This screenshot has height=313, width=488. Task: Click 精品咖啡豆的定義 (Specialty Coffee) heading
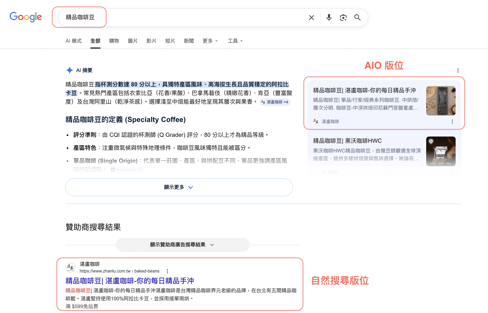click(x=126, y=120)
